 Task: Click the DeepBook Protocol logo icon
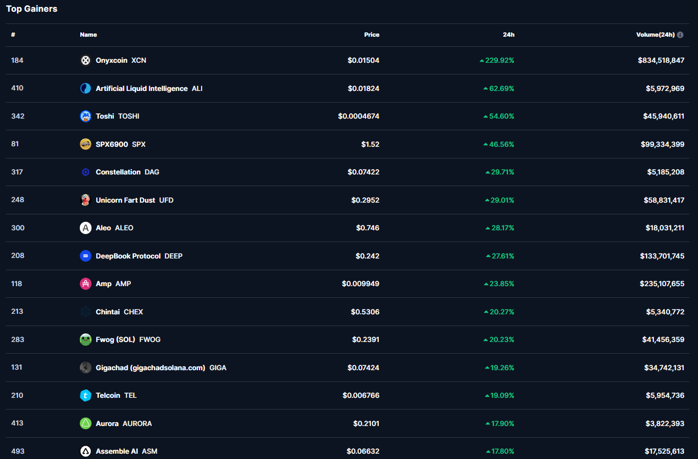click(85, 256)
